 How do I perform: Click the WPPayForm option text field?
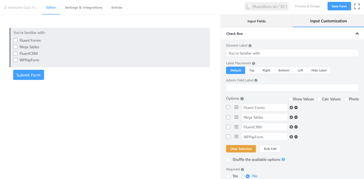coord(264,137)
